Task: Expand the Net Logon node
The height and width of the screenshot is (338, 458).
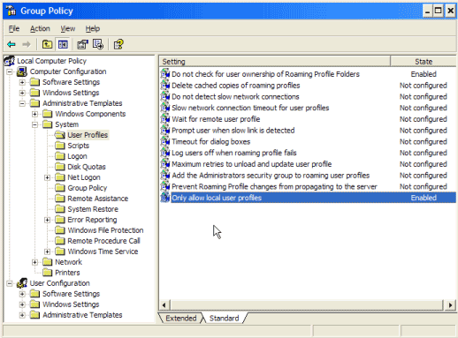Action: tap(47, 177)
